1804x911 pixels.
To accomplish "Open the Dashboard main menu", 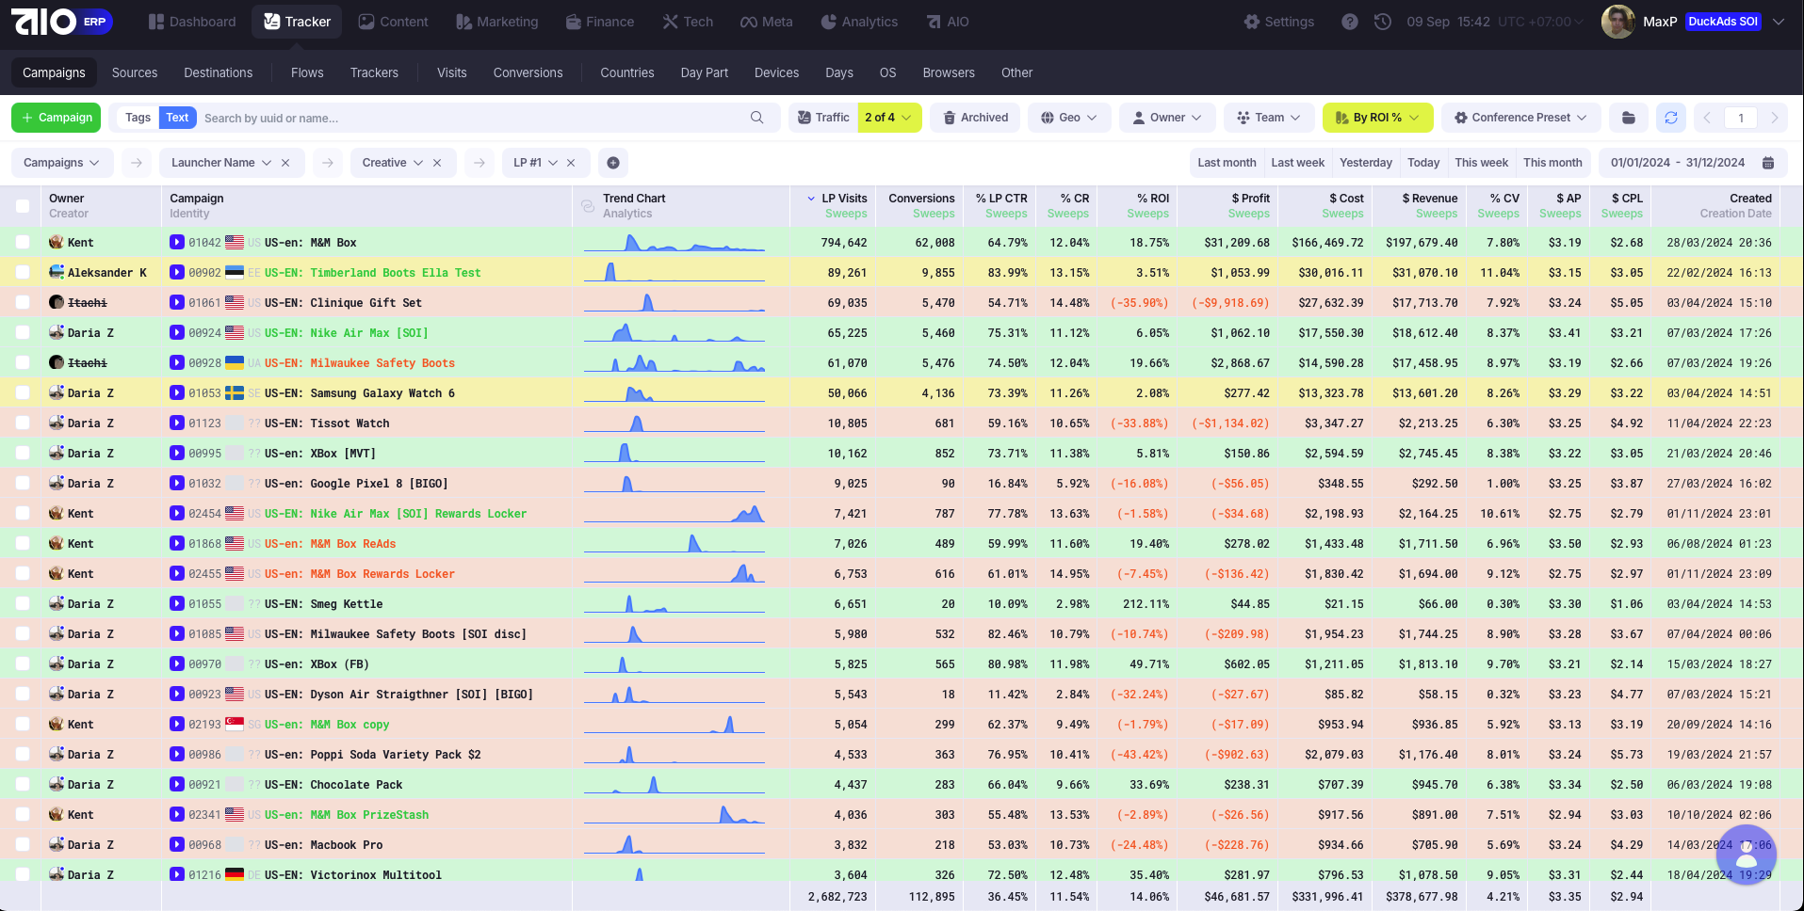I will [192, 22].
